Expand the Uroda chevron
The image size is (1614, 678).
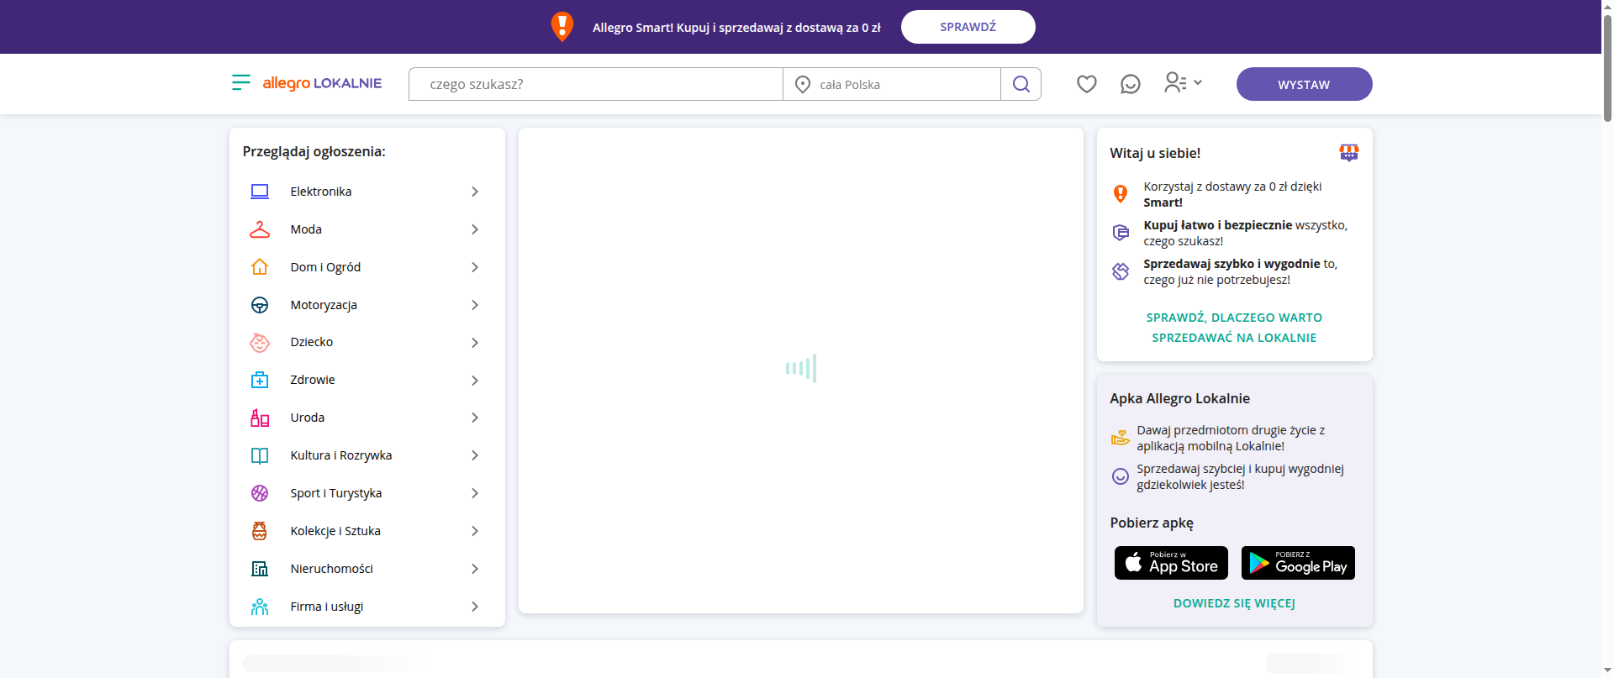coord(475,418)
